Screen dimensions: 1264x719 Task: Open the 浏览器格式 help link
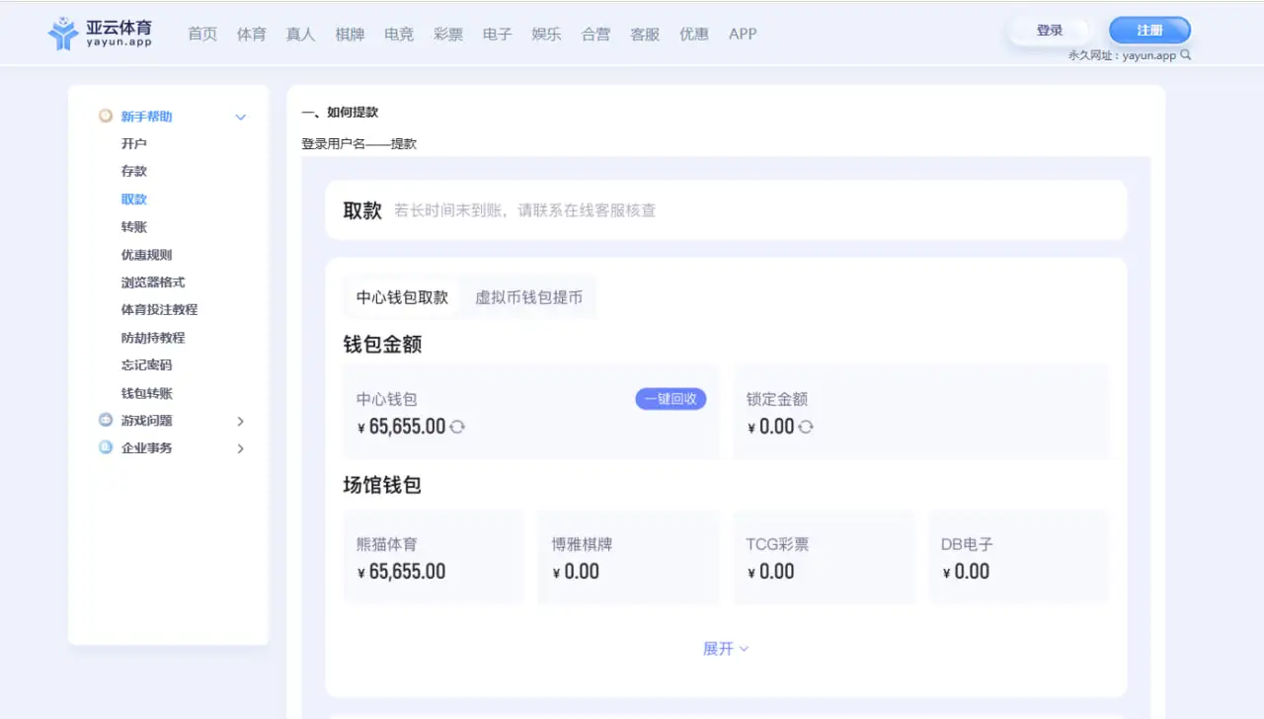[153, 282]
